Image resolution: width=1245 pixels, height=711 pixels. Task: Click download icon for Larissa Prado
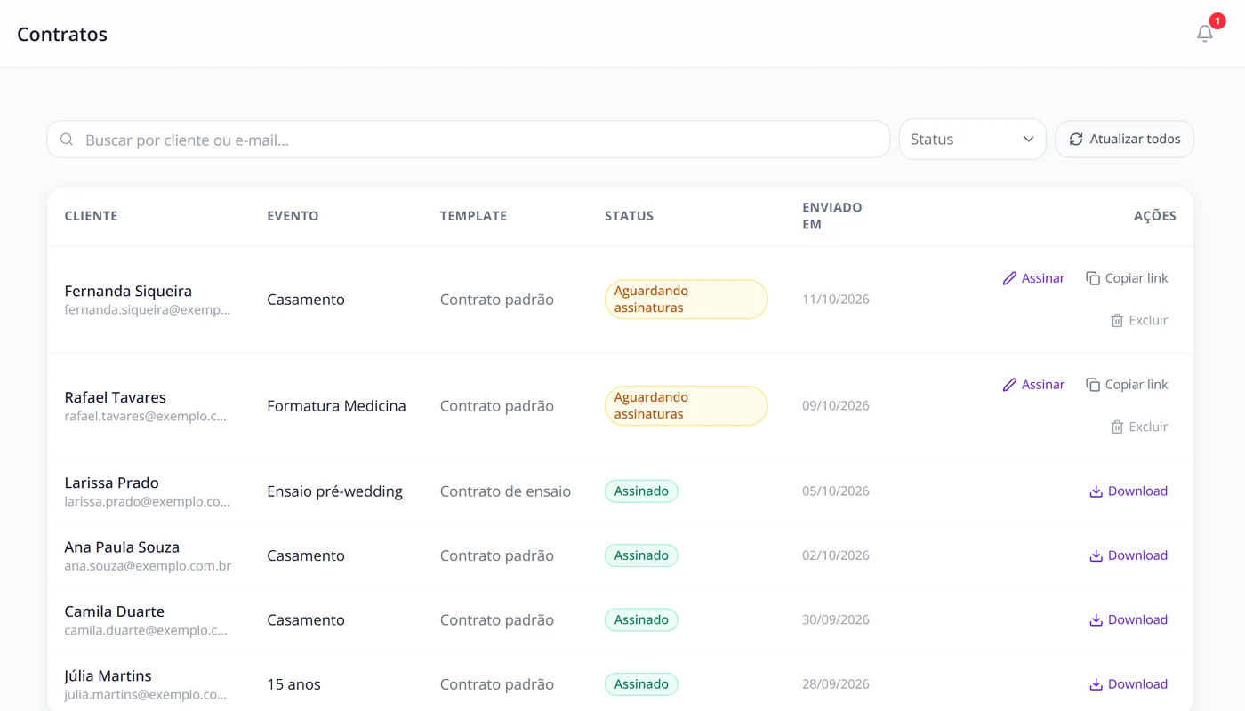coord(1096,491)
